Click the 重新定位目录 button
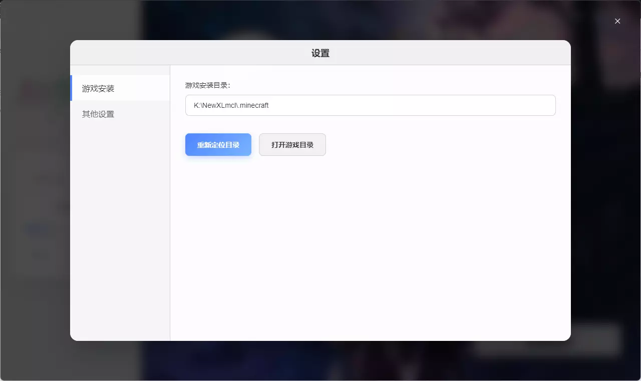Image resolution: width=641 pixels, height=381 pixels. [x=218, y=145]
